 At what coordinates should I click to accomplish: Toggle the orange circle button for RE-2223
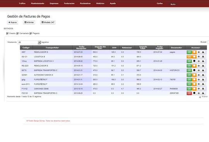coord(194,66)
